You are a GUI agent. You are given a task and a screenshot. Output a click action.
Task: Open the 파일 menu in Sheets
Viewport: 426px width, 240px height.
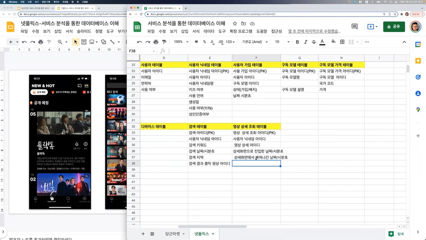click(x=151, y=32)
